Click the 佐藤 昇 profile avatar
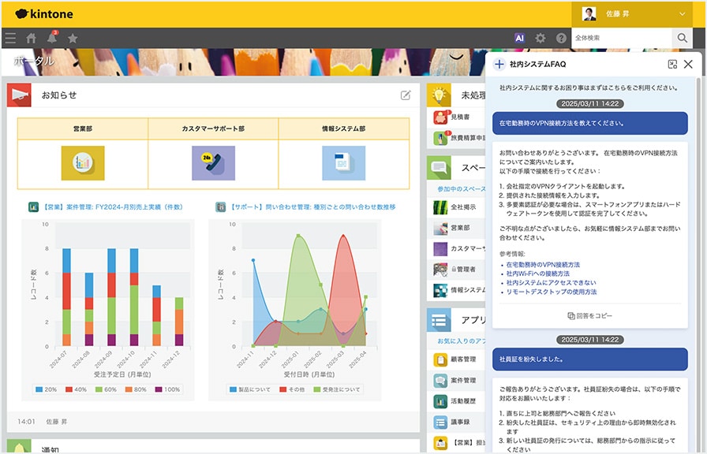The image size is (707, 454). point(589,14)
